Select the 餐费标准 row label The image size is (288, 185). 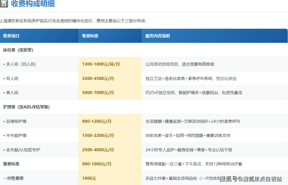pyautogui.click(x=11, y=164)
